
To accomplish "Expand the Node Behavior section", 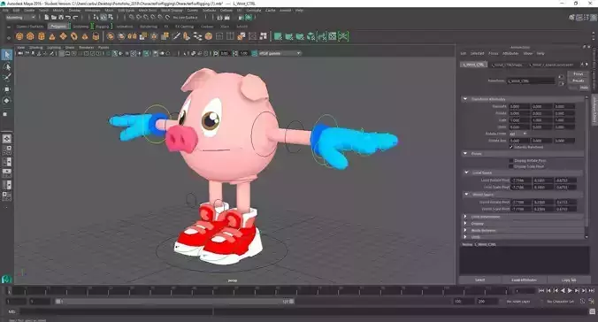I will click(x=465, y=230).
